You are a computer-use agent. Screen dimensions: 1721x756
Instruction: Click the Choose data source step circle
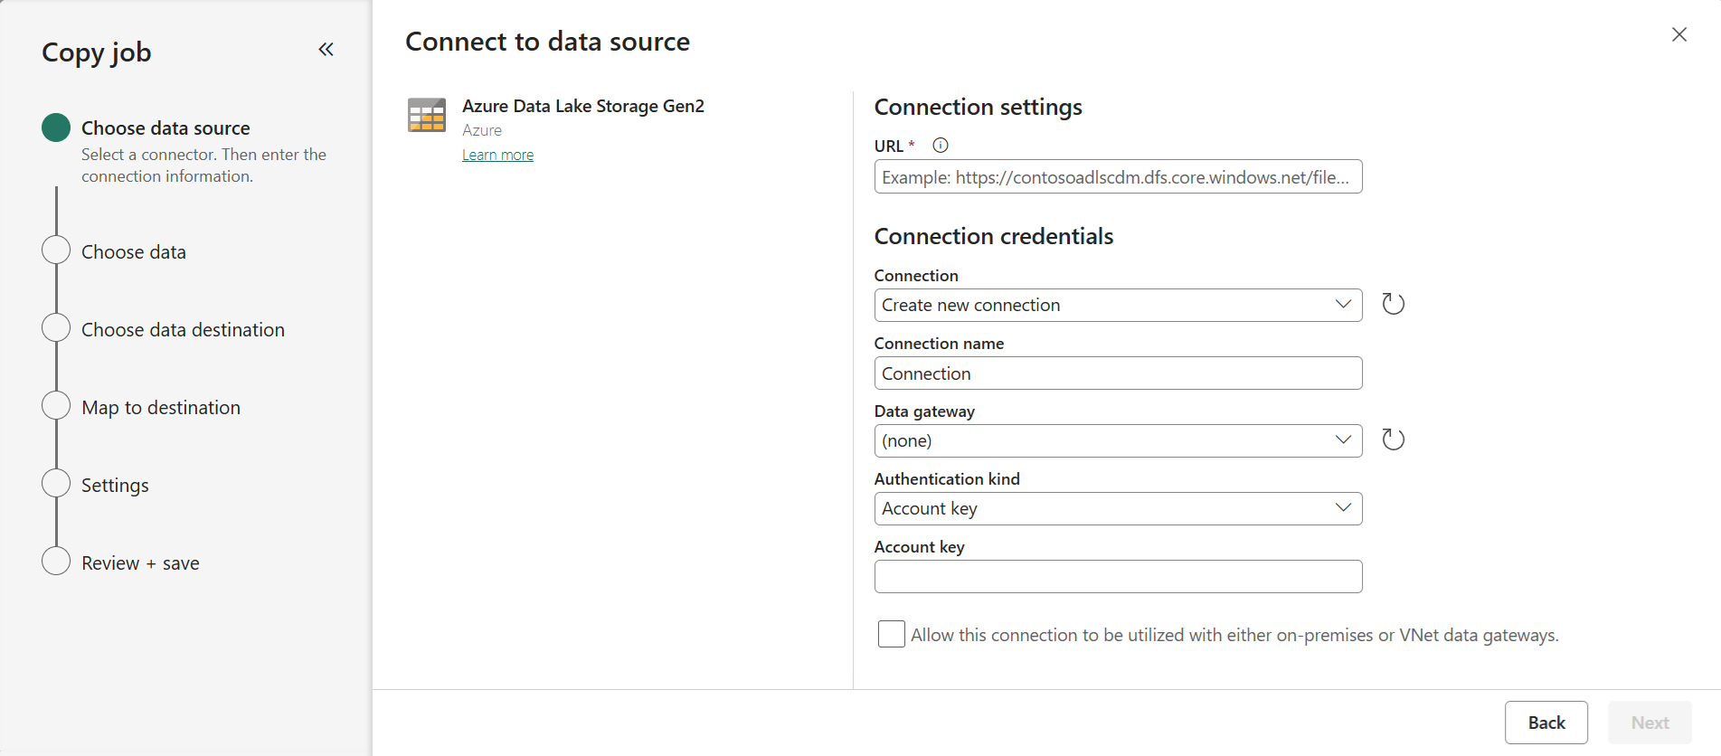56,128
